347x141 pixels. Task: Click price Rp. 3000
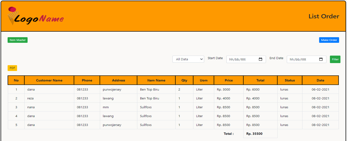tap(224, 89)
